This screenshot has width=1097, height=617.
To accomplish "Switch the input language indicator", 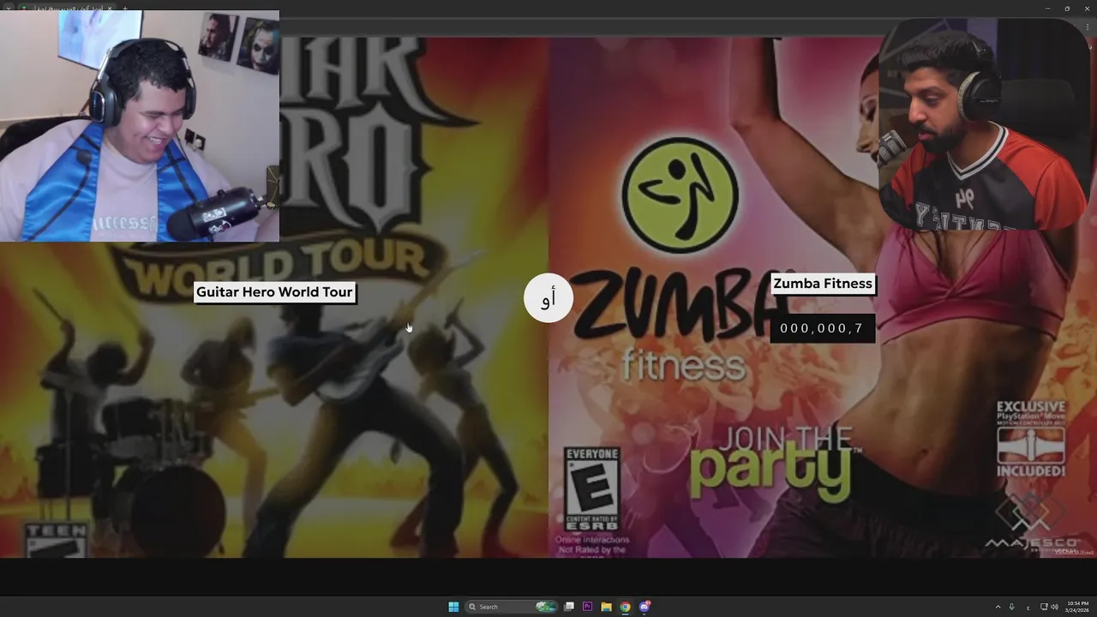I will click(x=1028, y=608).
